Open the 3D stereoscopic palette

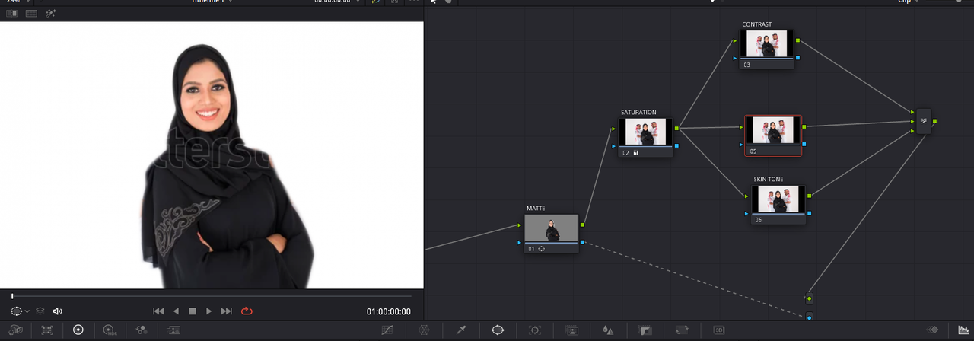point(719,330)
